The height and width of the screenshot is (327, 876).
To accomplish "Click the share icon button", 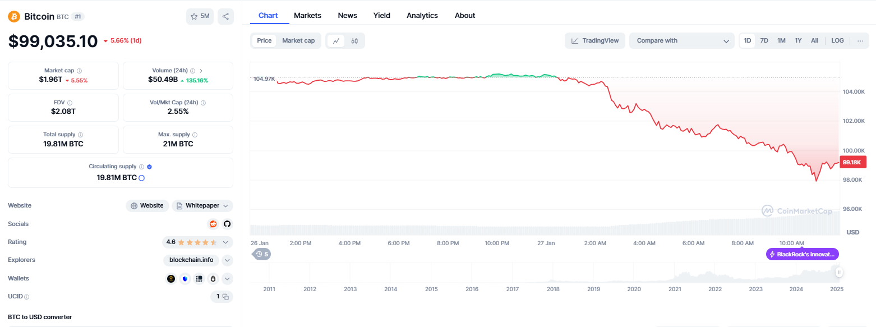I will [225, 16].
